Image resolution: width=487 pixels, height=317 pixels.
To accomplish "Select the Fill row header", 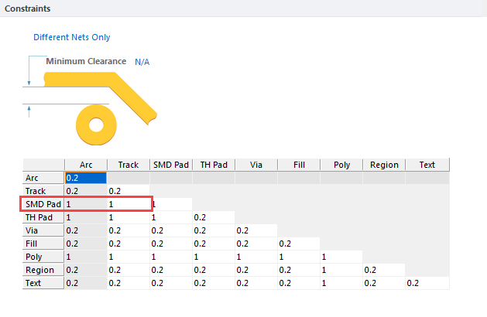I will coord(43,244).
